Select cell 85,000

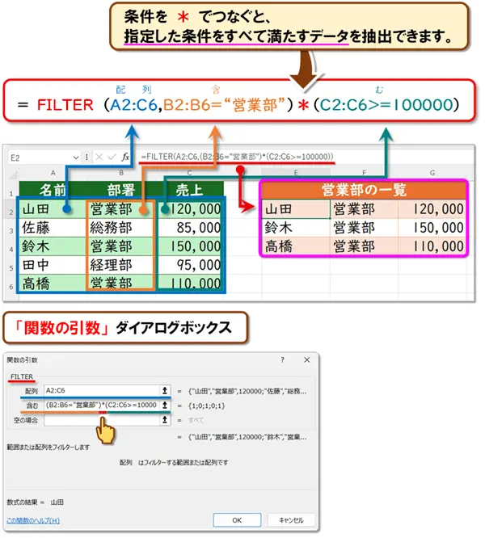tap(189, 228)
